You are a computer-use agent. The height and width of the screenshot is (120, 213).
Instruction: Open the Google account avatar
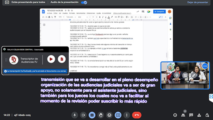169,12
